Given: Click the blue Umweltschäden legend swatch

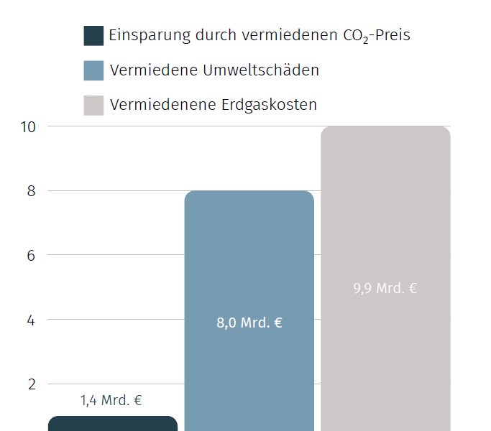Looking at the screenshot, I should pos(93,70).
